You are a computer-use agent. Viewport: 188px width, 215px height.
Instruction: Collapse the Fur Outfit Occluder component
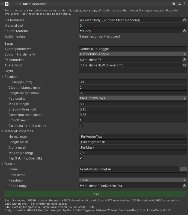click(x=2, y=4)
